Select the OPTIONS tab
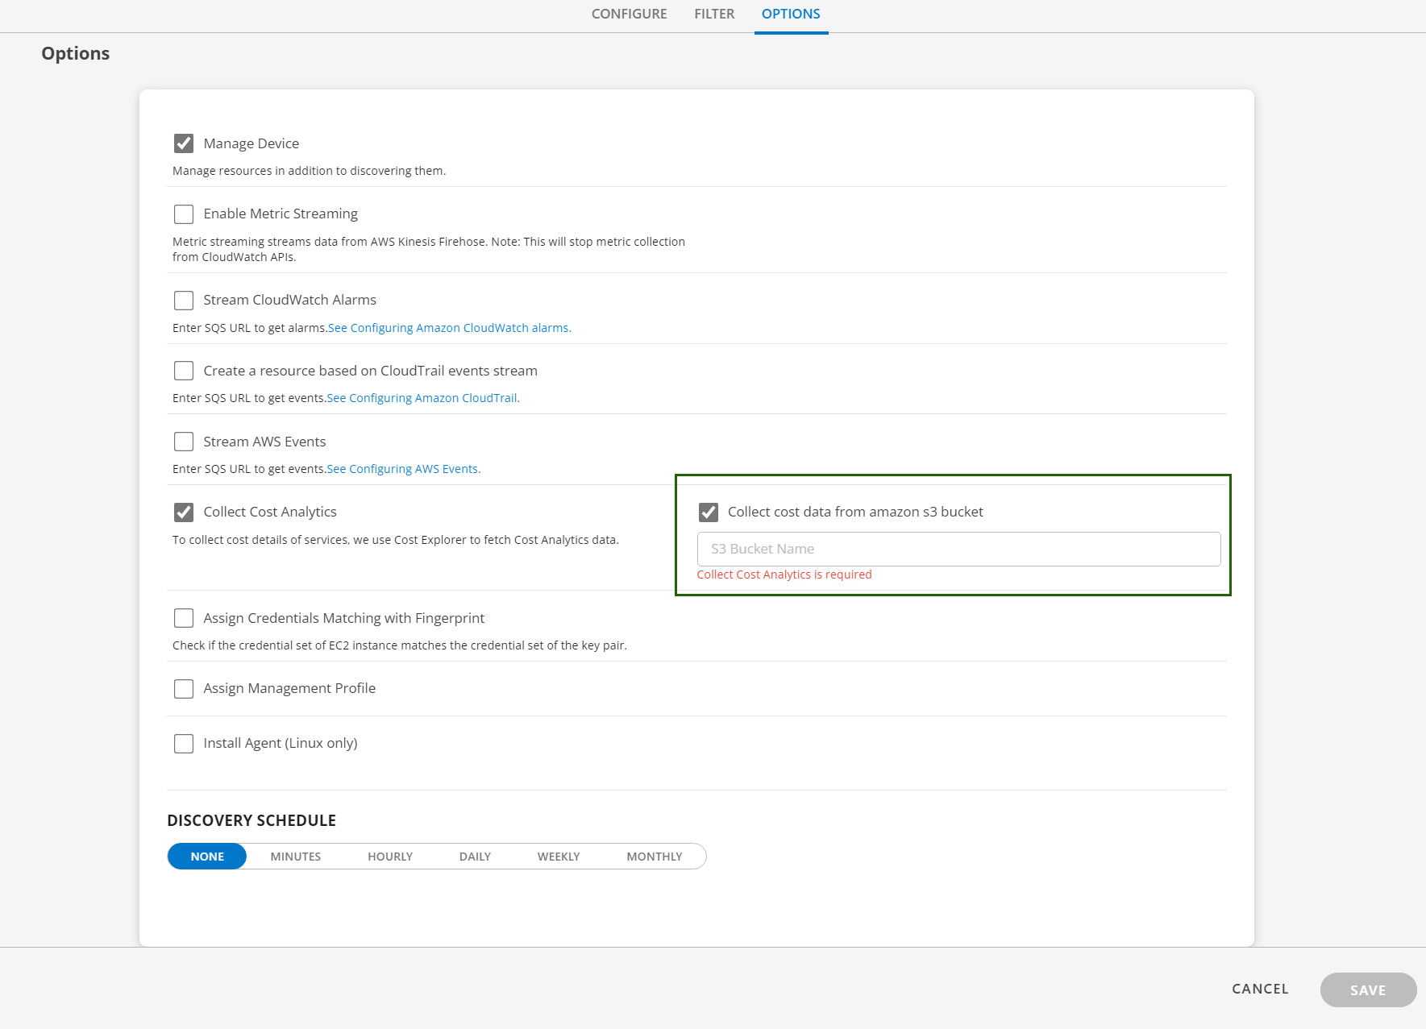The image size is (1426, 1029). point(791,14)
